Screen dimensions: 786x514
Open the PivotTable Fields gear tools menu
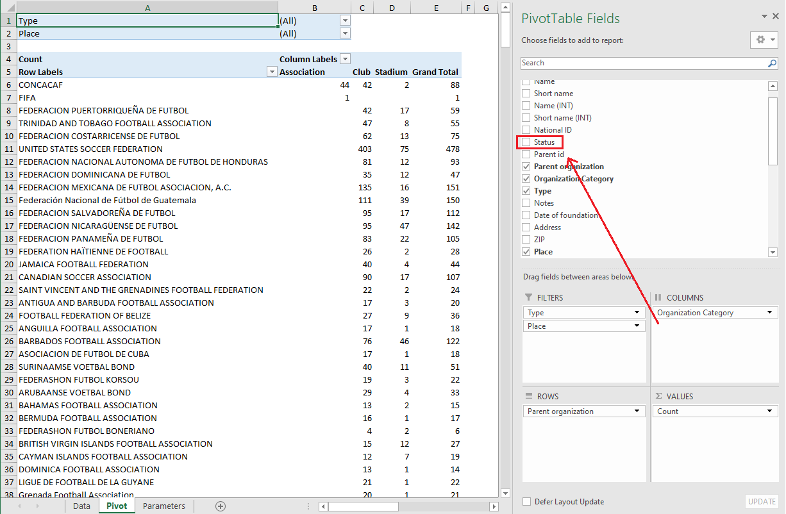coord(764,40)
